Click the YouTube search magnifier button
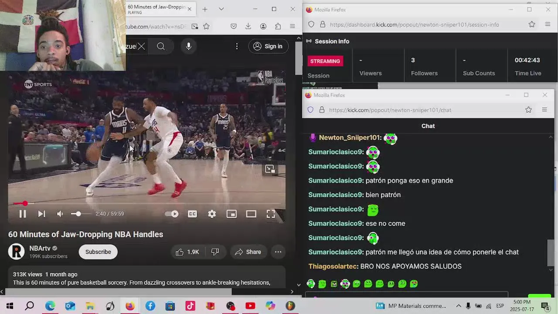 click(161, 46)
